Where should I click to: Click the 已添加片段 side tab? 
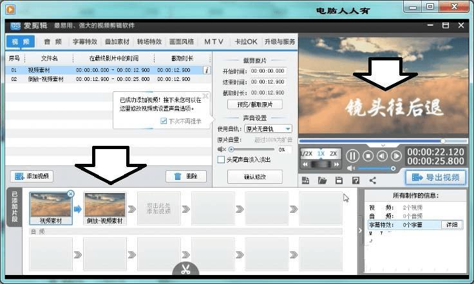(x=14, y=207)
